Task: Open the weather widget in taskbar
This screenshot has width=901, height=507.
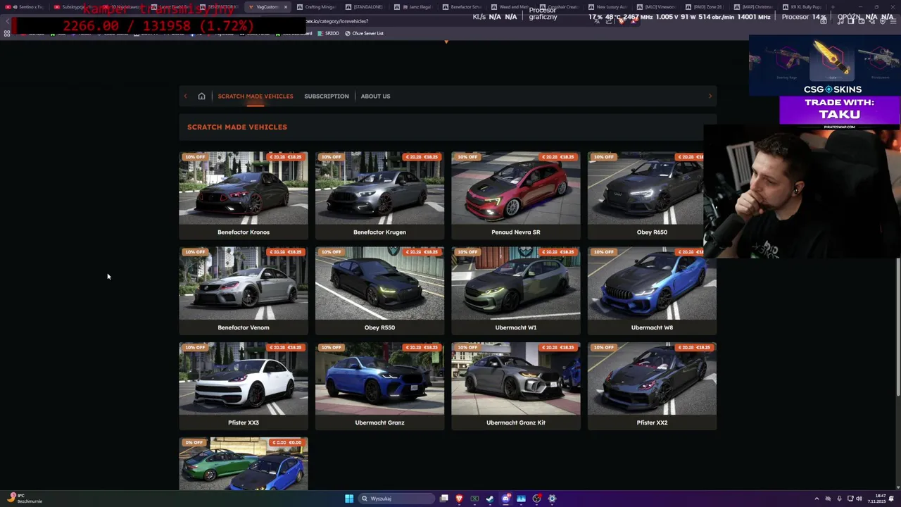Action: [x=25, y=499]
